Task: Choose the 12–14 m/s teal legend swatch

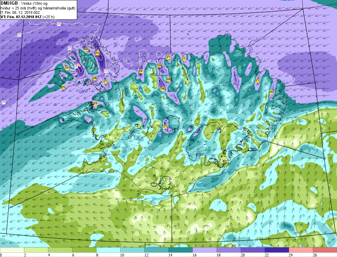Action: (x=156, y=250)
